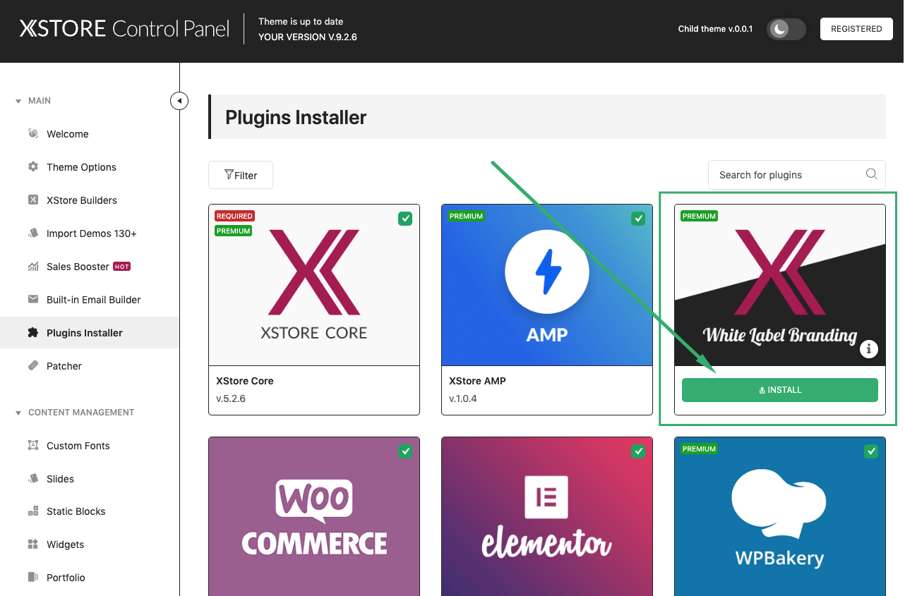Click the 'Plugins Installer' page heading

tap(296, 117)
